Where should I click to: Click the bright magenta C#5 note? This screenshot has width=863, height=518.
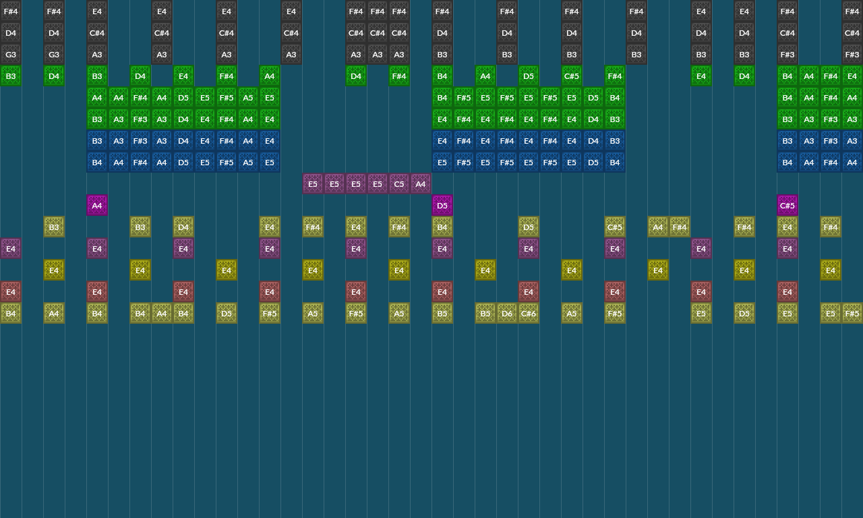(x=787, y=205)
